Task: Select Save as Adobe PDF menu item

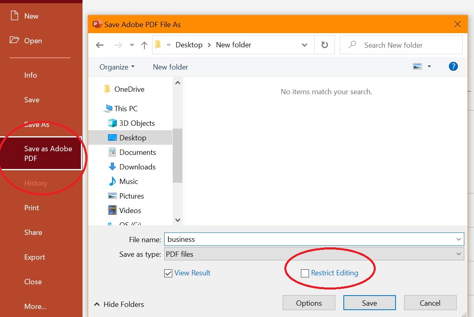Action: click(41, 153)
